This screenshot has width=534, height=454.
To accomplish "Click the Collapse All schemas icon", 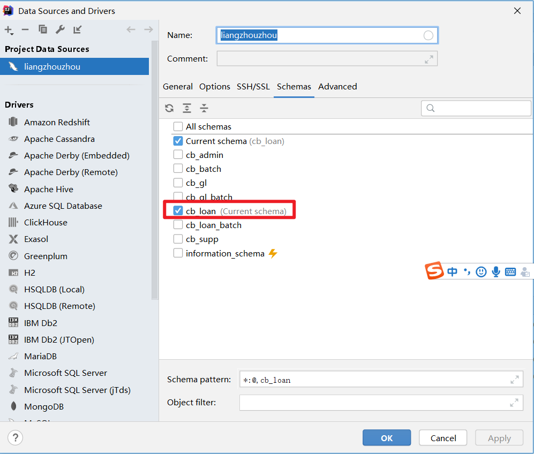I will click(x=204, y=108).
